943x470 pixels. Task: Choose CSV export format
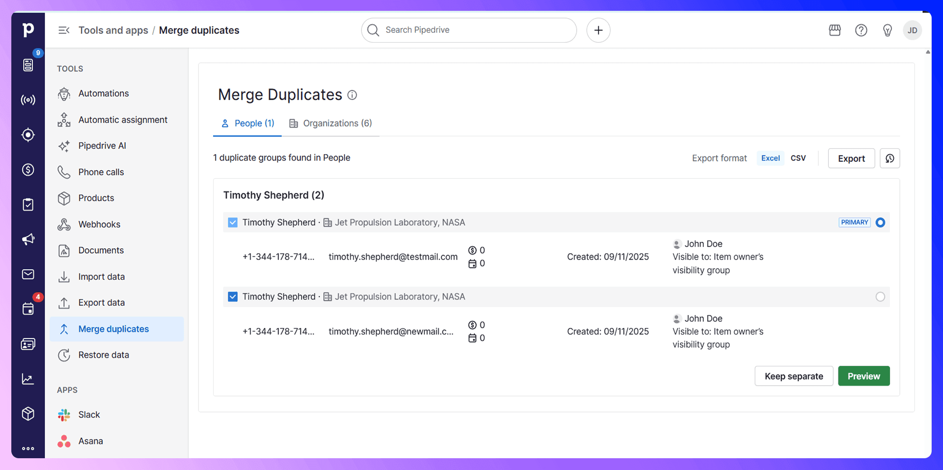pyautogui.click(x=798, y=158)
